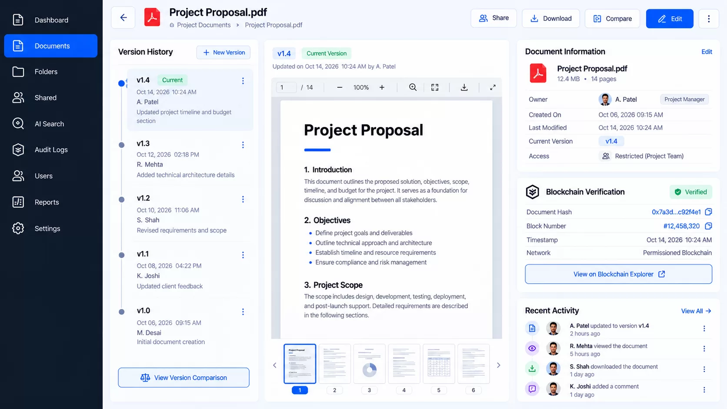Show next page thumbnails with right chevron
Viewport: 727px width, 409px height.
[498, 365]
